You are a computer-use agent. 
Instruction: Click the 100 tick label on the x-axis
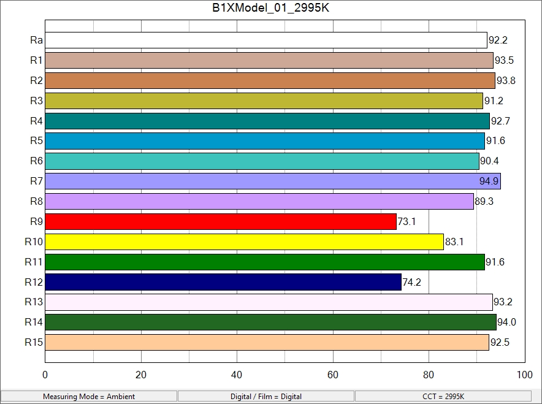point(525,375)
